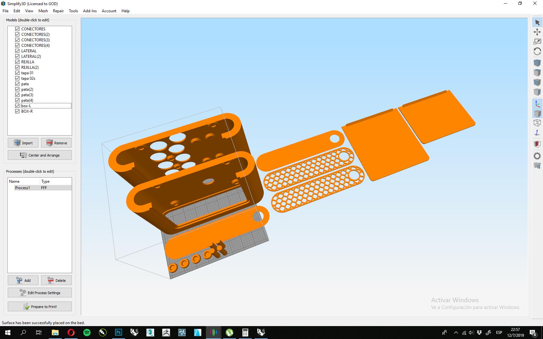Screen dimensions: 543x339
Task: Open Spotify from the taskbar
Action: pos(87,333)
